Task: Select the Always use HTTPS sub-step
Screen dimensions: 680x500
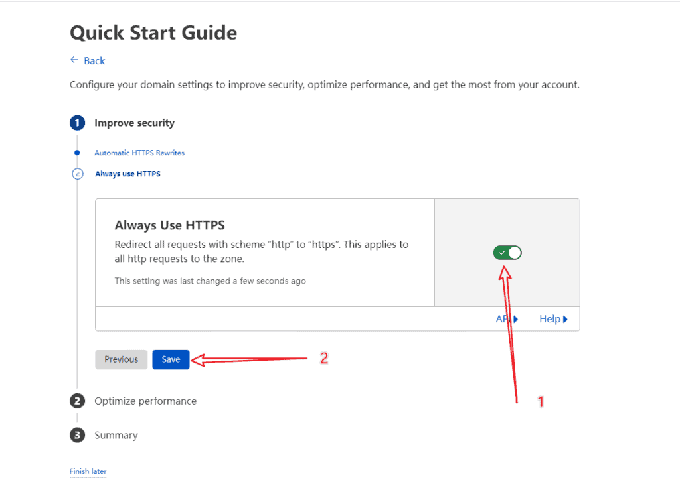Action: (127, 174)
